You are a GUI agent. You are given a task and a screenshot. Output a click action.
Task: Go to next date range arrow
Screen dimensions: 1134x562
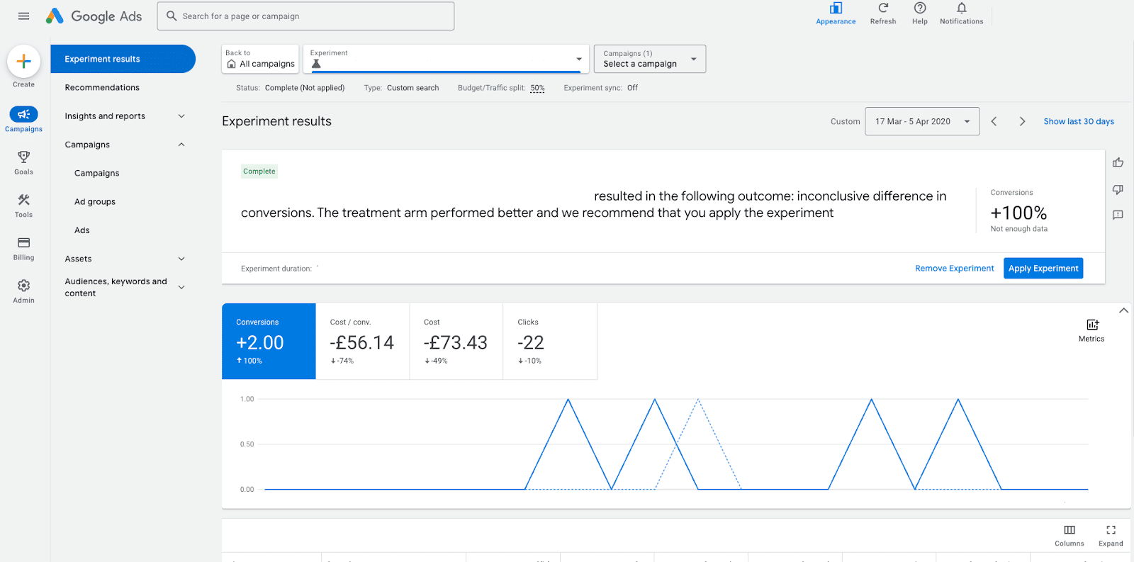coord(1022,121)
